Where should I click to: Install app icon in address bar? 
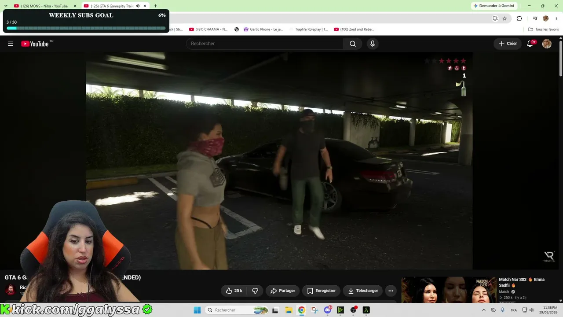pyautogui.click(x=495, y=18)
